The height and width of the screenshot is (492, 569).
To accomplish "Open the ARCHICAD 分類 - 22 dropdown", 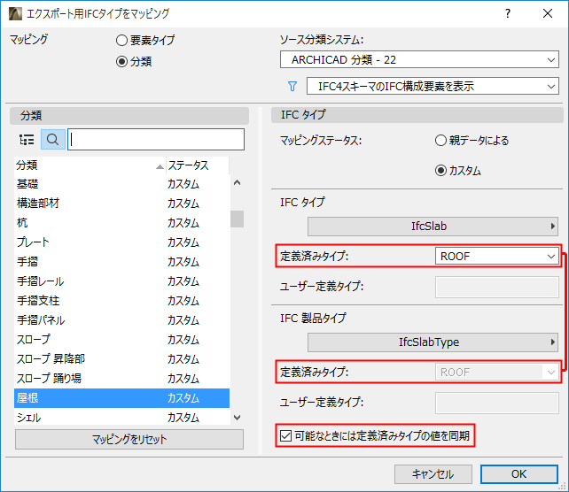I will pos(419,60).
